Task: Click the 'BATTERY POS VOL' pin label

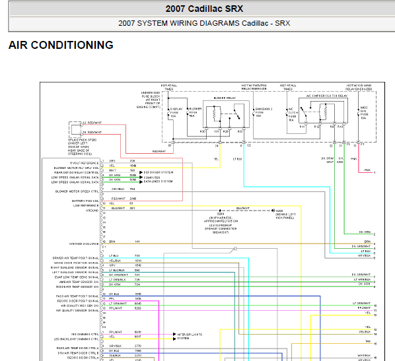Action: point(85,201)
